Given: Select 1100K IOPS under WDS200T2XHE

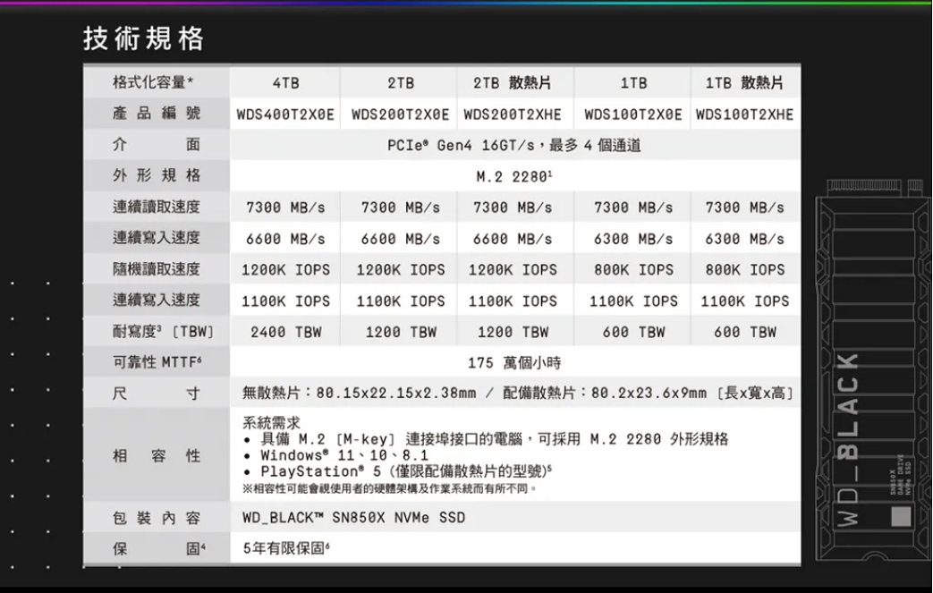Looking at the screenshot, I should tap(513, 301).
